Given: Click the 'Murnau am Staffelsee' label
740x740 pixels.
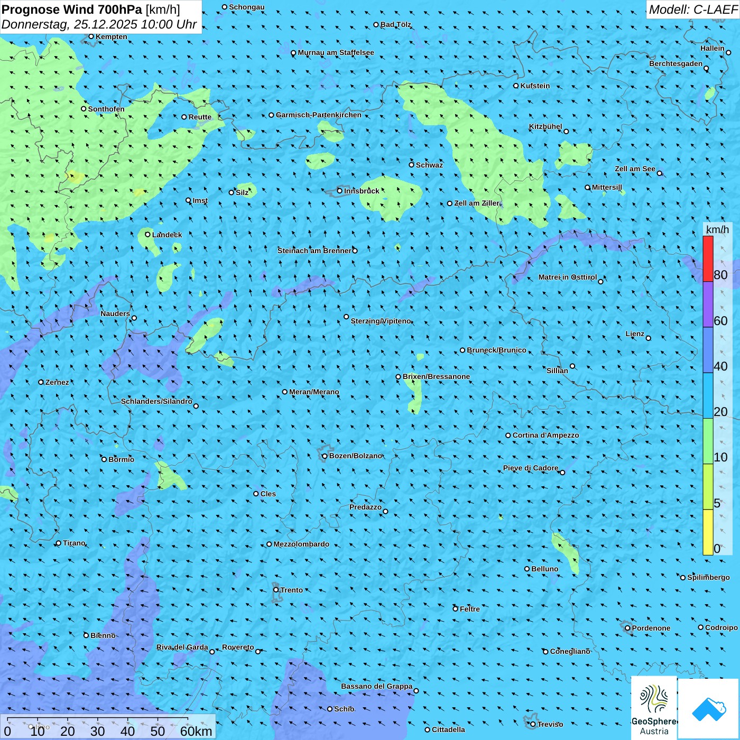Looking at the screenshot, I should 336,53.
